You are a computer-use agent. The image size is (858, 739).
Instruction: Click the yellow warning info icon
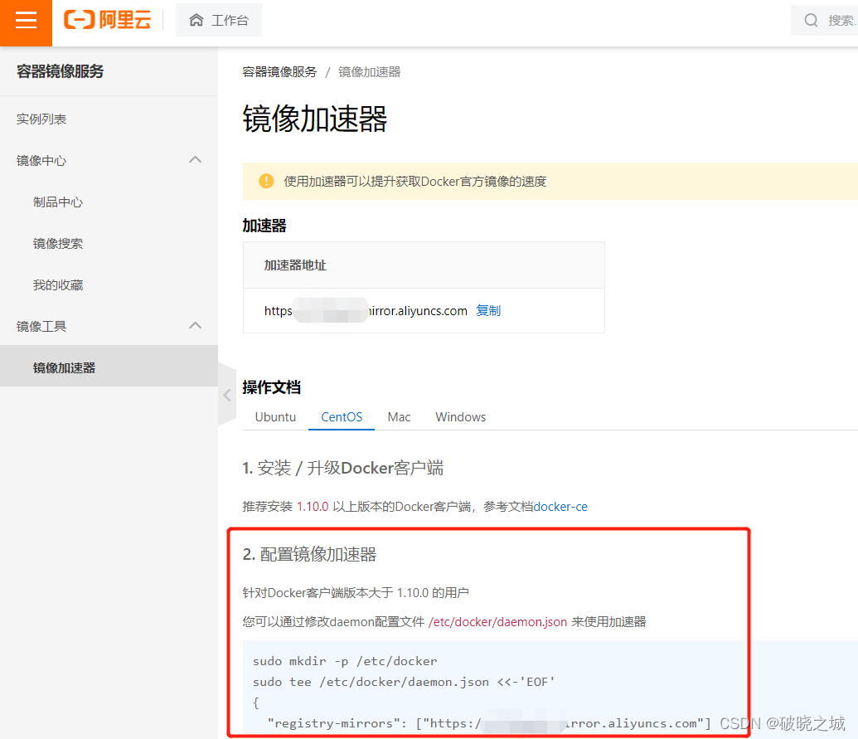266,181
